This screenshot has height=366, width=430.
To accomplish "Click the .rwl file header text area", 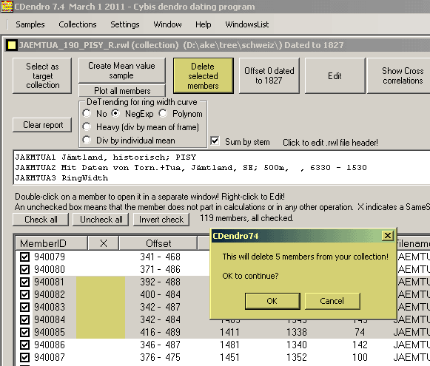I will (x=221, y=167).
